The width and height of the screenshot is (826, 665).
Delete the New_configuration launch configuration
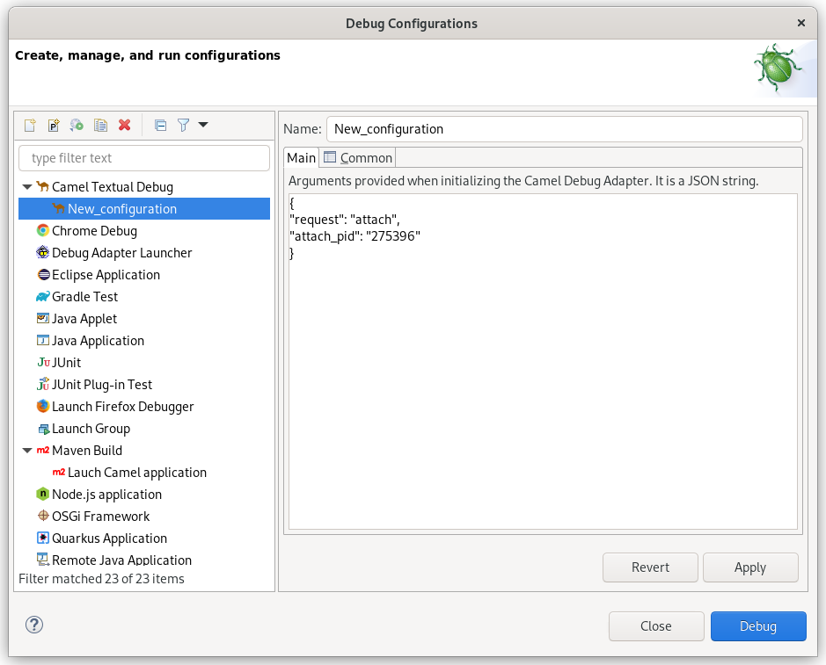pos(124,125)
